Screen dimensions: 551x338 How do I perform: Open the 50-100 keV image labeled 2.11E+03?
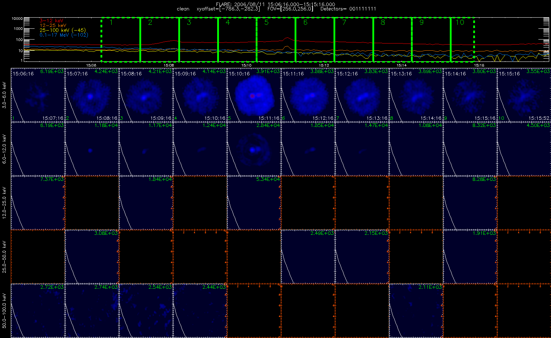pyautogui.click(x=416, y=311)
